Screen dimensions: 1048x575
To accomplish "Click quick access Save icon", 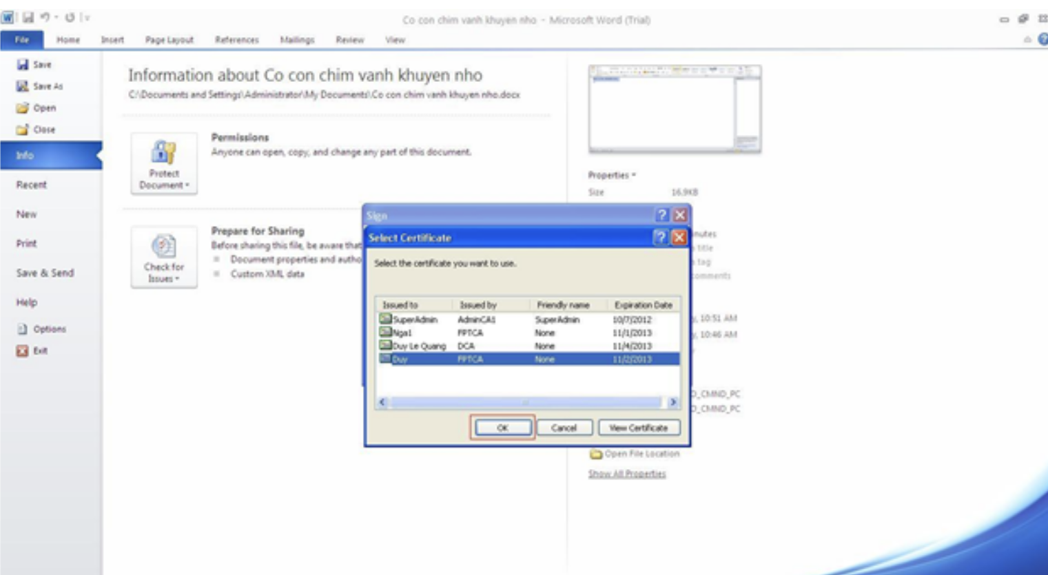I will [x=28, y=17].
